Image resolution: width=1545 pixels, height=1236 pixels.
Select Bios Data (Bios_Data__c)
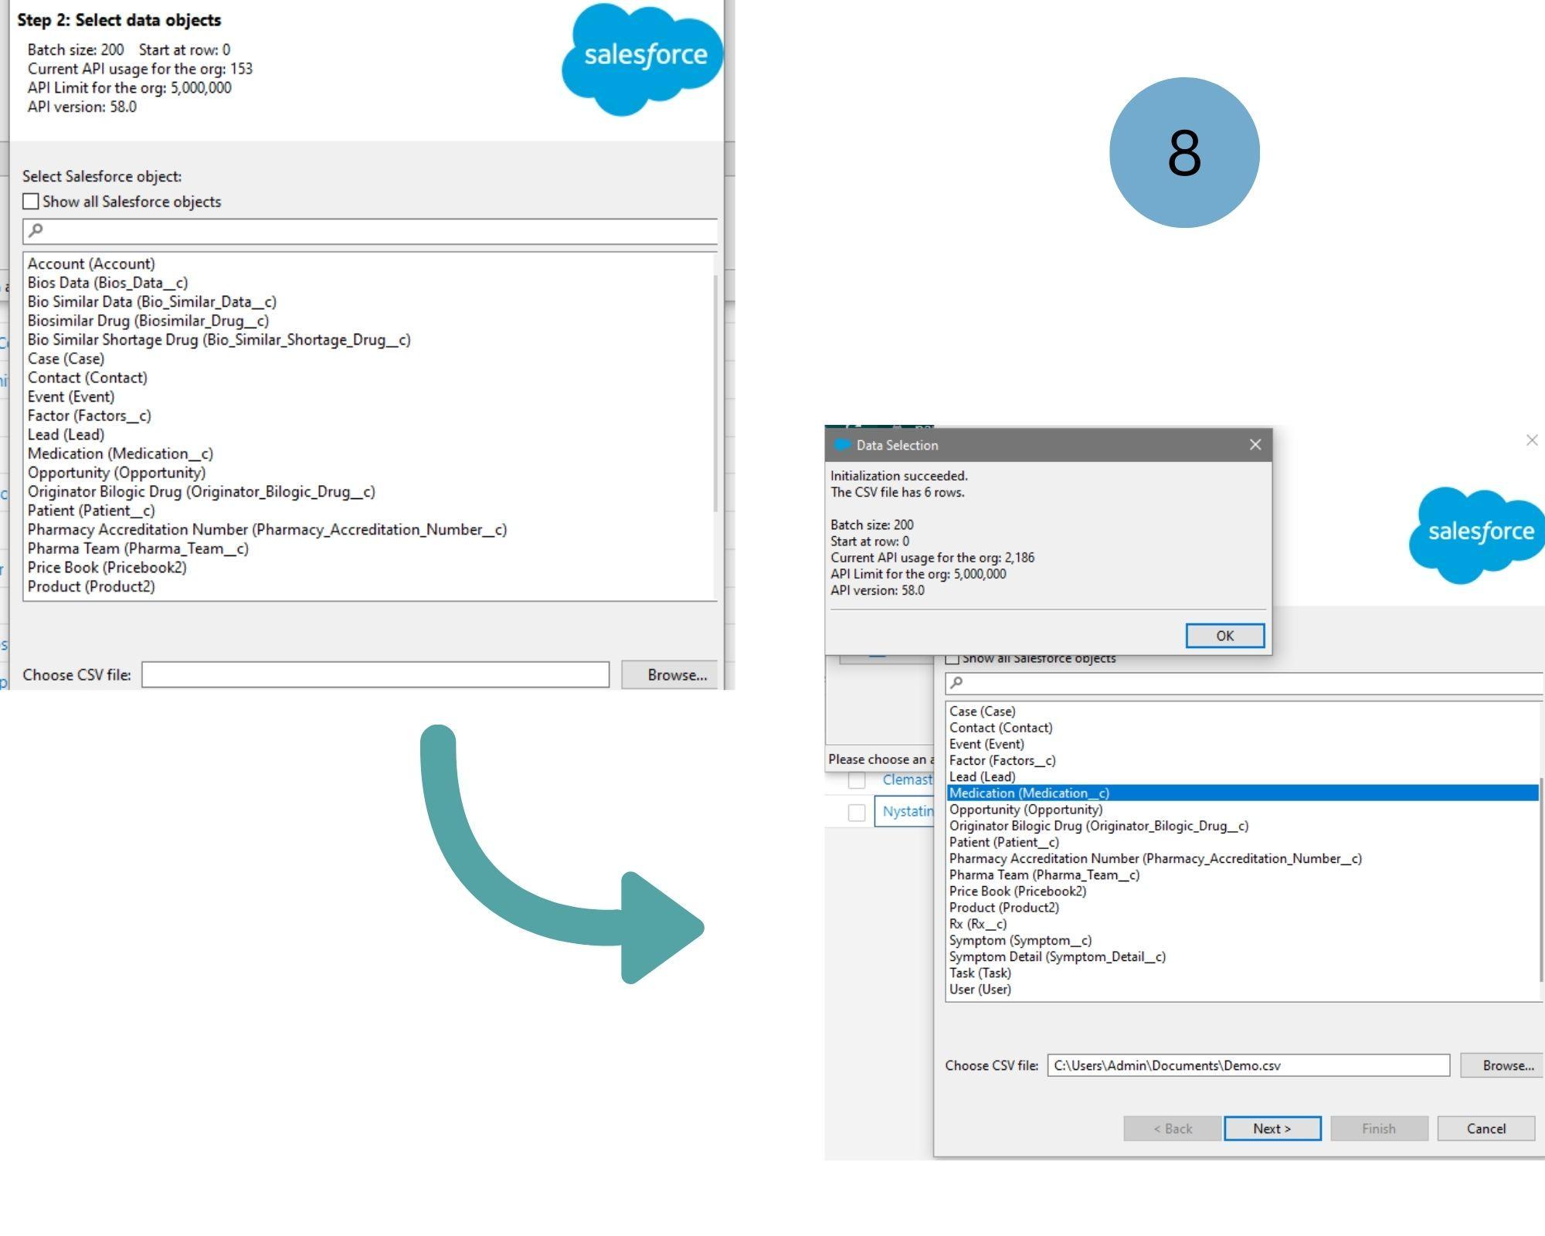click(108, 283)
